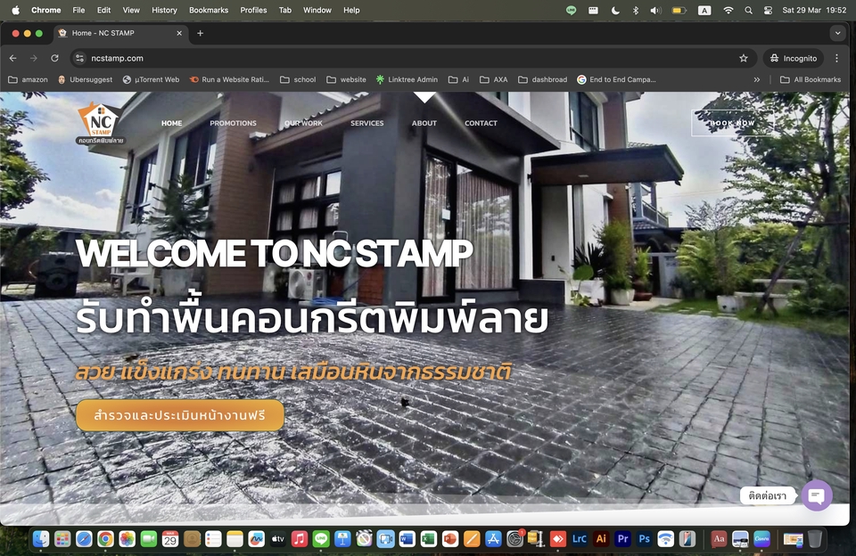
Task: Open Control Center in menu bar
Action: click(768, 11)
